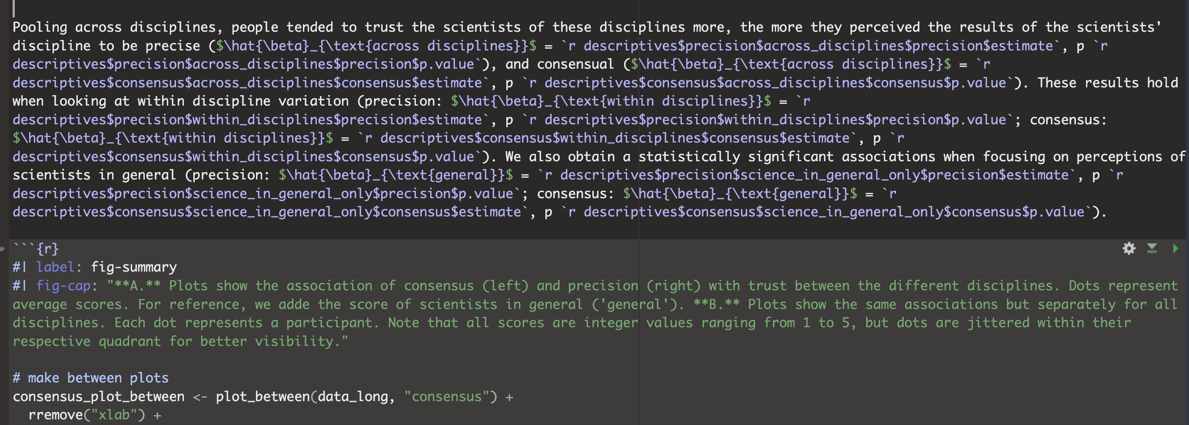
Task: Click the consensus_plot_between variable name
Action: [x=98, y=396]
